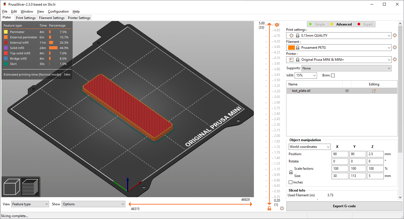Switch to Expert mode

(x=365, y=24)
